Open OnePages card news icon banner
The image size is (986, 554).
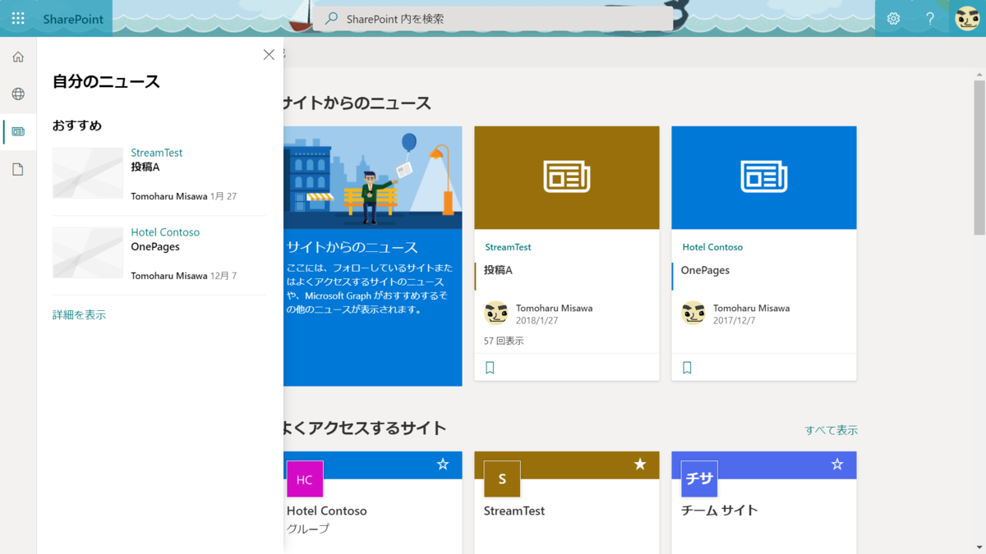pos(764,177)
